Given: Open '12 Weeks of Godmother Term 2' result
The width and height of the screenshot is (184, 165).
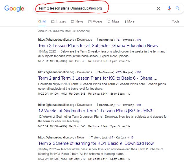Looking at the screenshot, I should 96,111.
